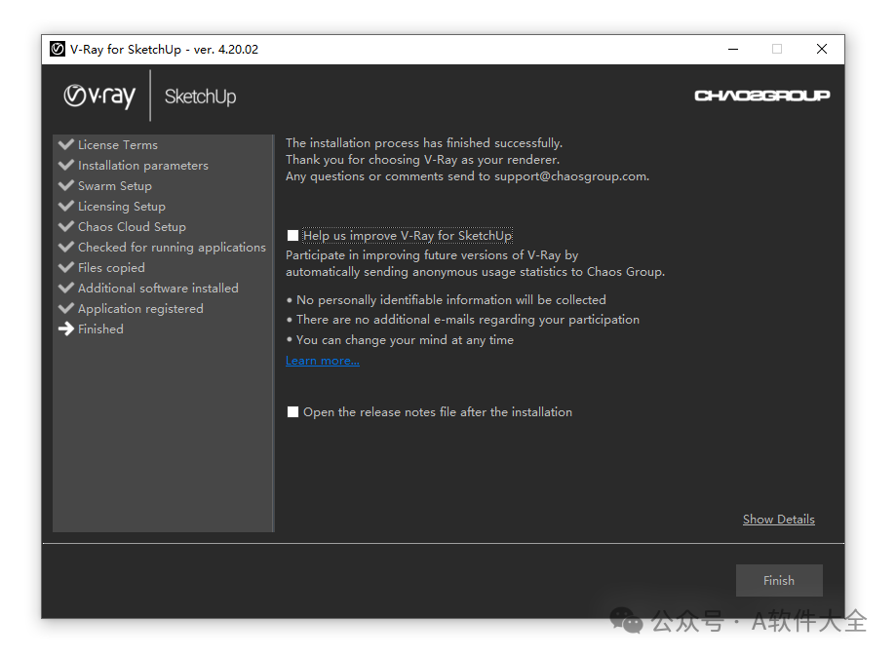This screenshot has height=657, width=896.
Task: Open the Learn more link
Action: [323, 361]
